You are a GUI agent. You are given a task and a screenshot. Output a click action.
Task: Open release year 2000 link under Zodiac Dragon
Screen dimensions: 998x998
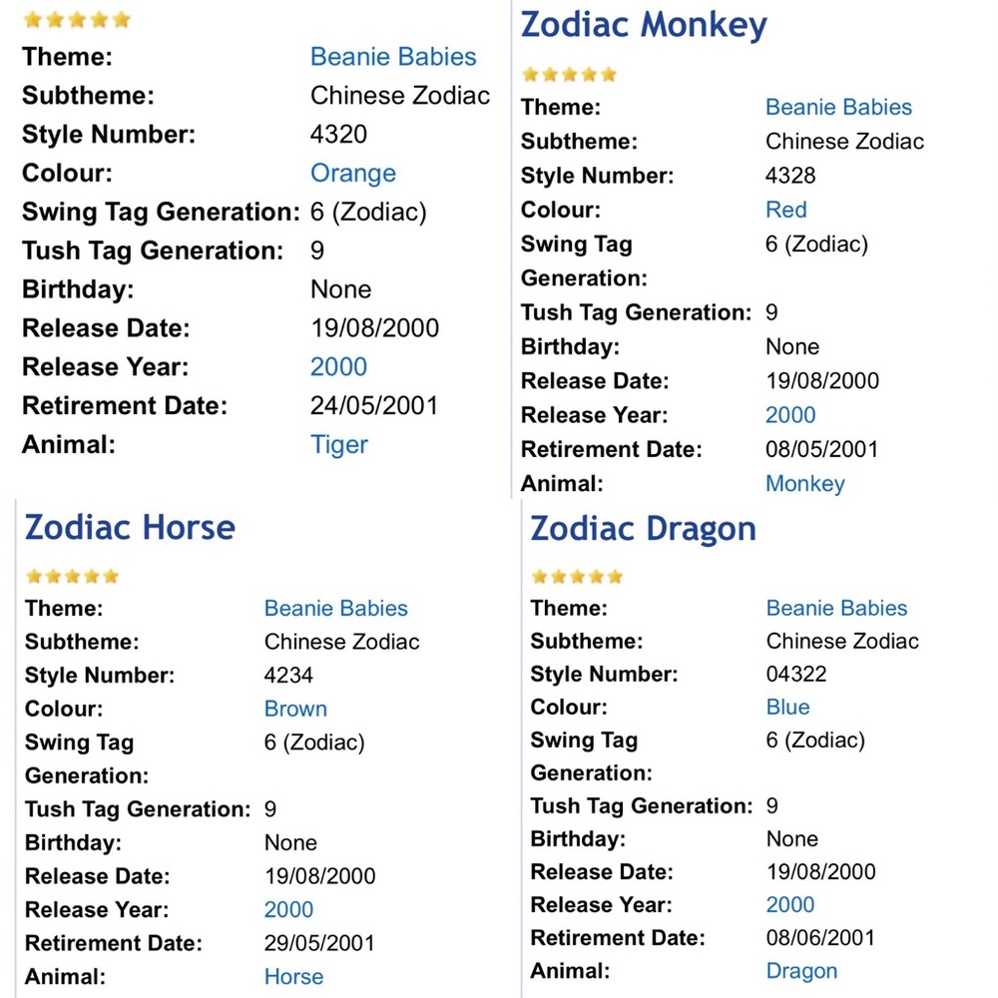789,904
